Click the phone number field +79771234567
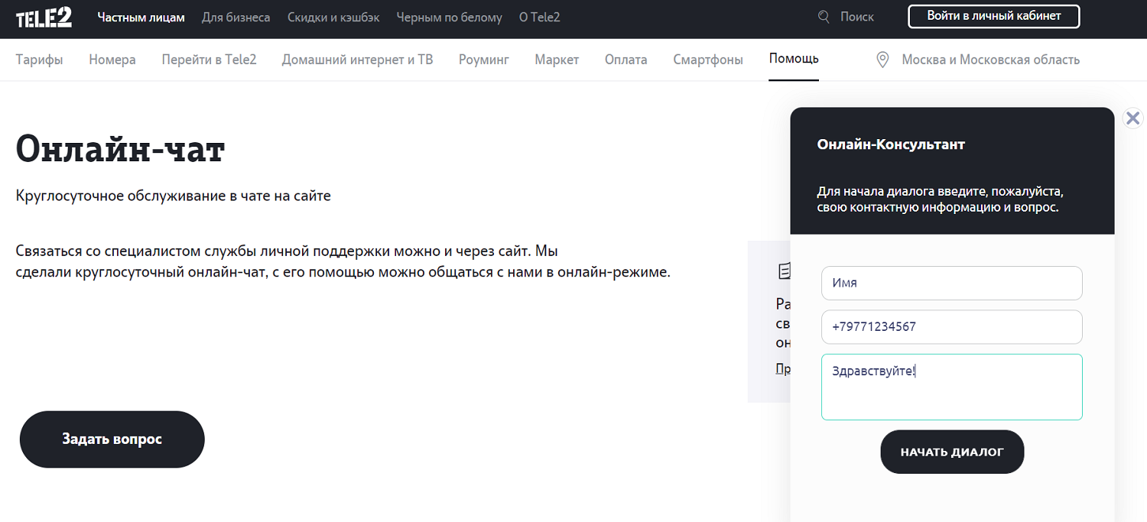 (952, 327)
